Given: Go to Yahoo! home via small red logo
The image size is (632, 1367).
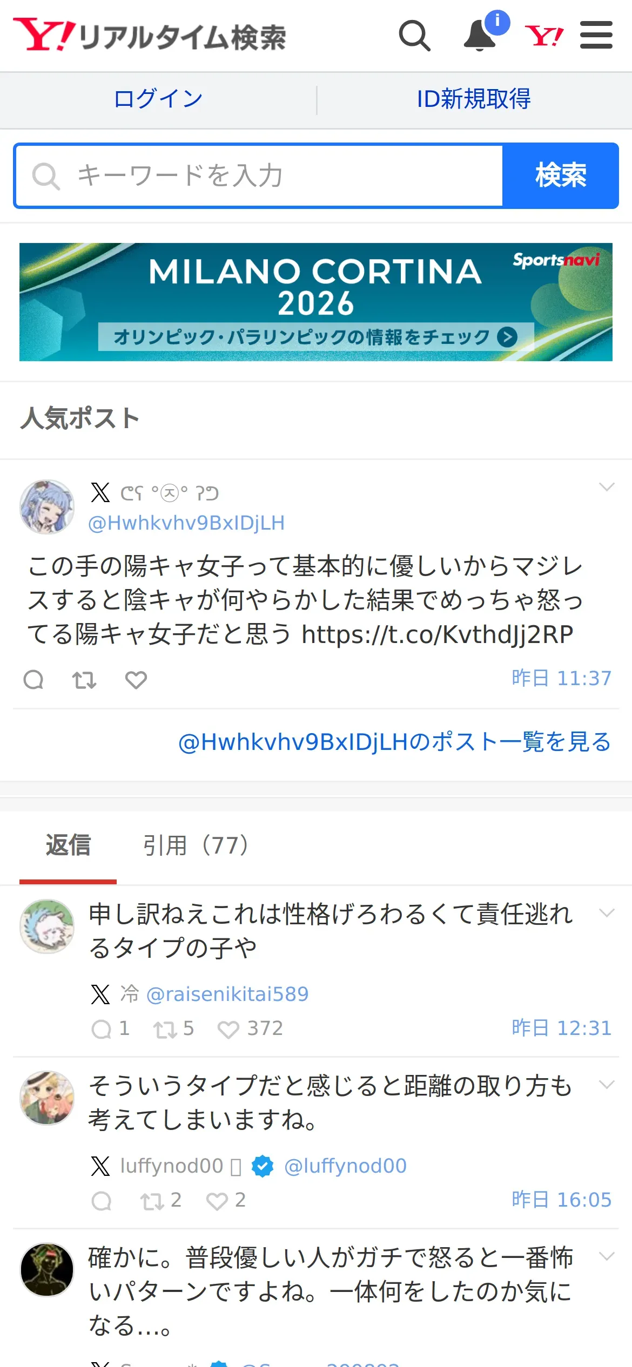Looking at the screenshot, I should coord(544,36).
